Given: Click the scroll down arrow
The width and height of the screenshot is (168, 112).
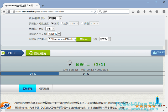Looking at the screenshot, I should click(x=166, y=107).
